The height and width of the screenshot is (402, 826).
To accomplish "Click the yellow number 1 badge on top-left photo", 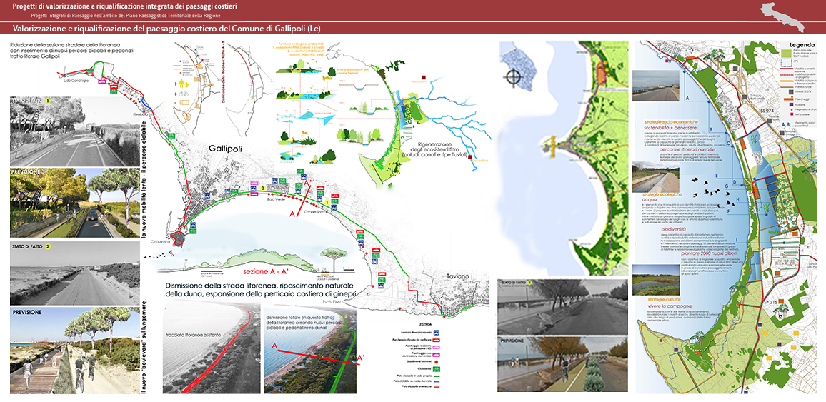I will click(48, 101).
